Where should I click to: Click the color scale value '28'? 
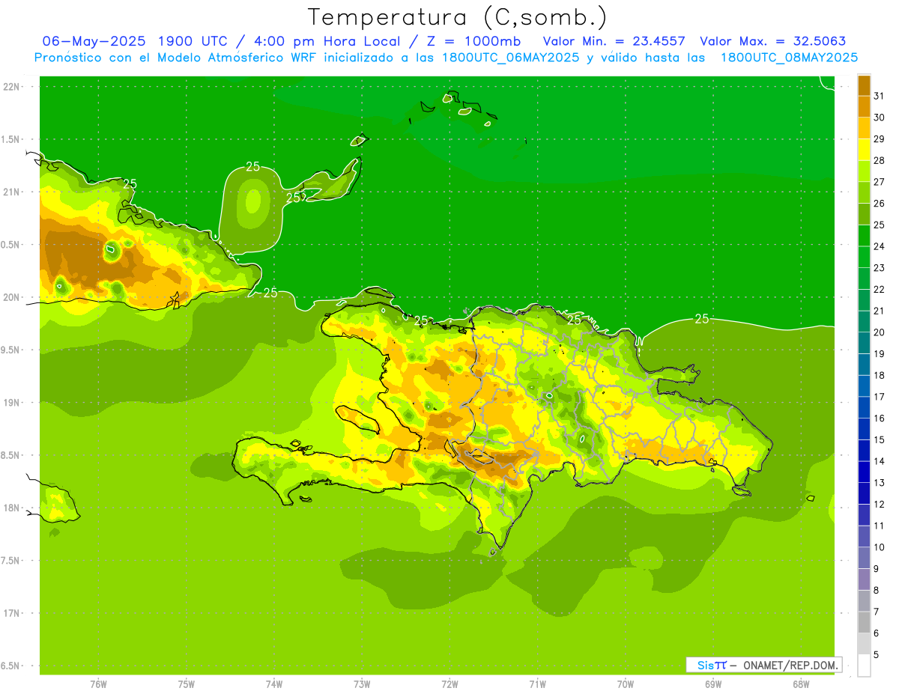tap(880, 160)
